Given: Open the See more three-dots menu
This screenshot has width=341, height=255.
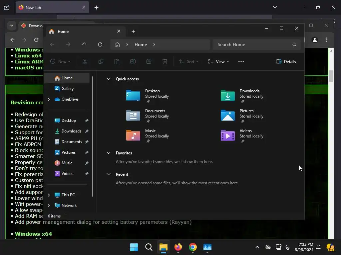Looking at the screenshot, I should tap(241, 61).
